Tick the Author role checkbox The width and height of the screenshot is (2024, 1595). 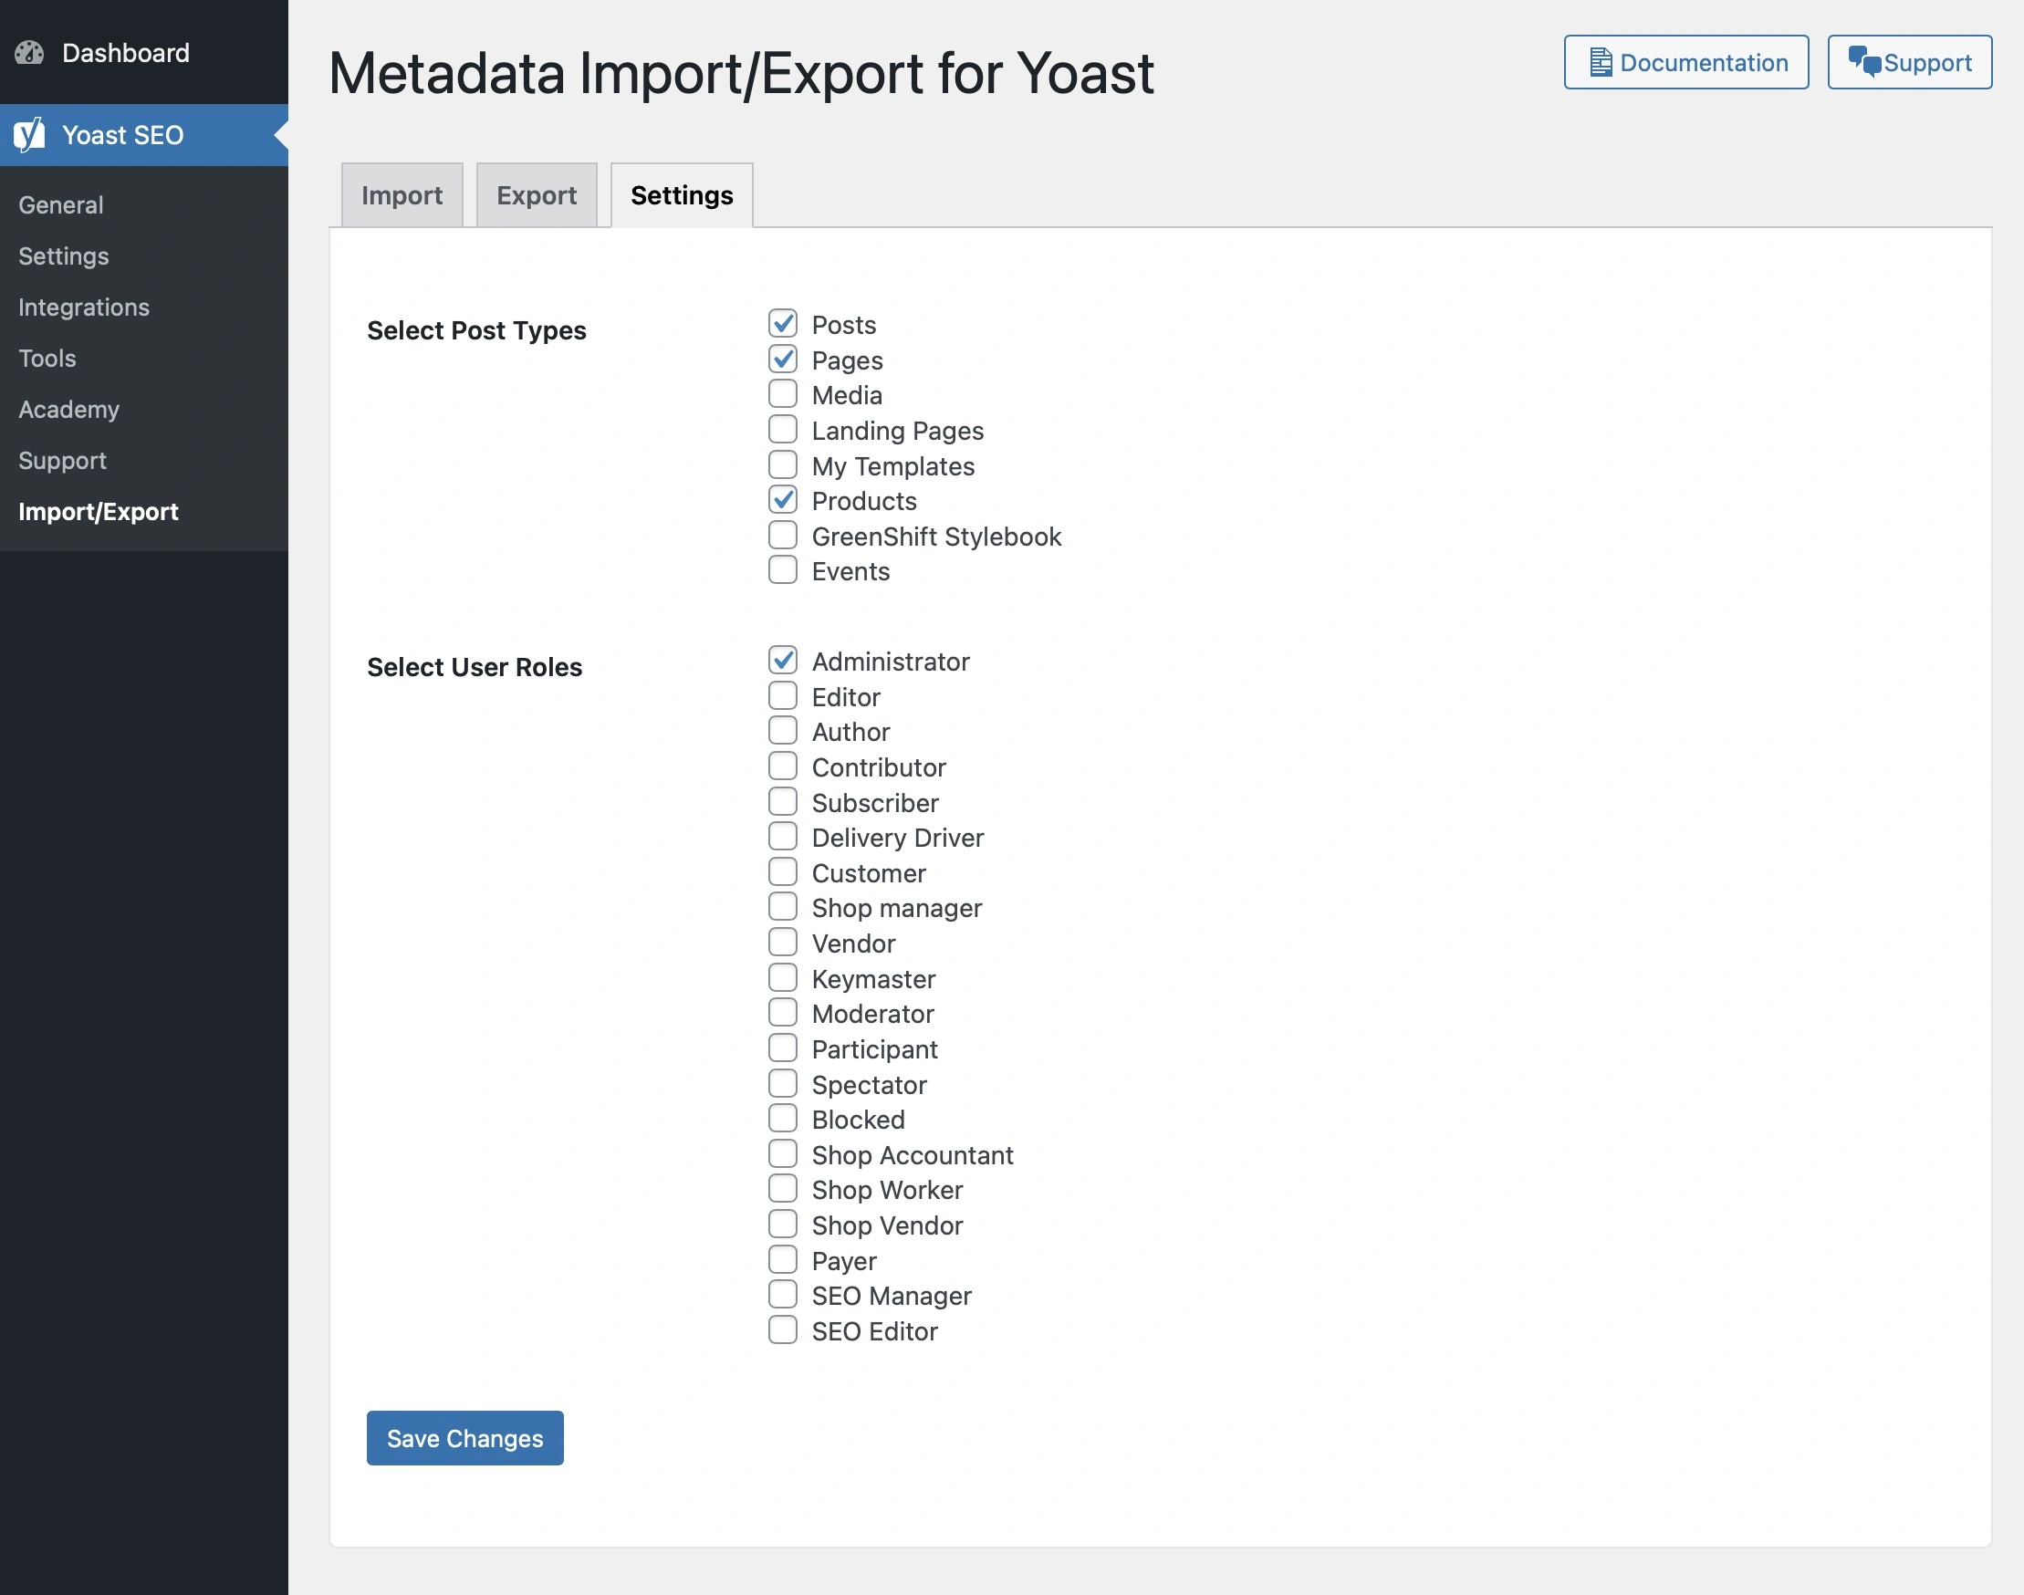[x=783, y=729]
